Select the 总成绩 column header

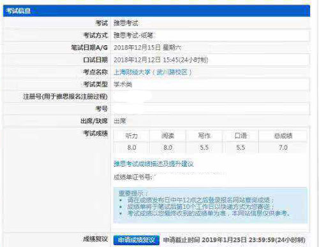click(283, 136)
